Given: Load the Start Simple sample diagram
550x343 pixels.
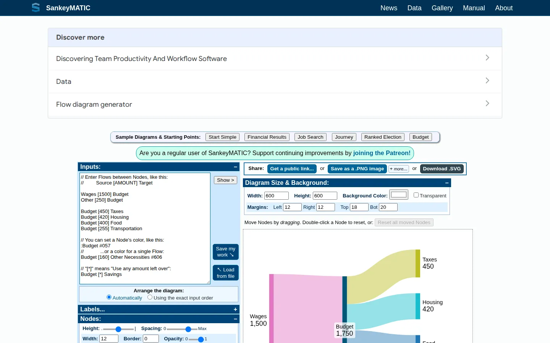Looking at the screenshot, I should 222,137.
